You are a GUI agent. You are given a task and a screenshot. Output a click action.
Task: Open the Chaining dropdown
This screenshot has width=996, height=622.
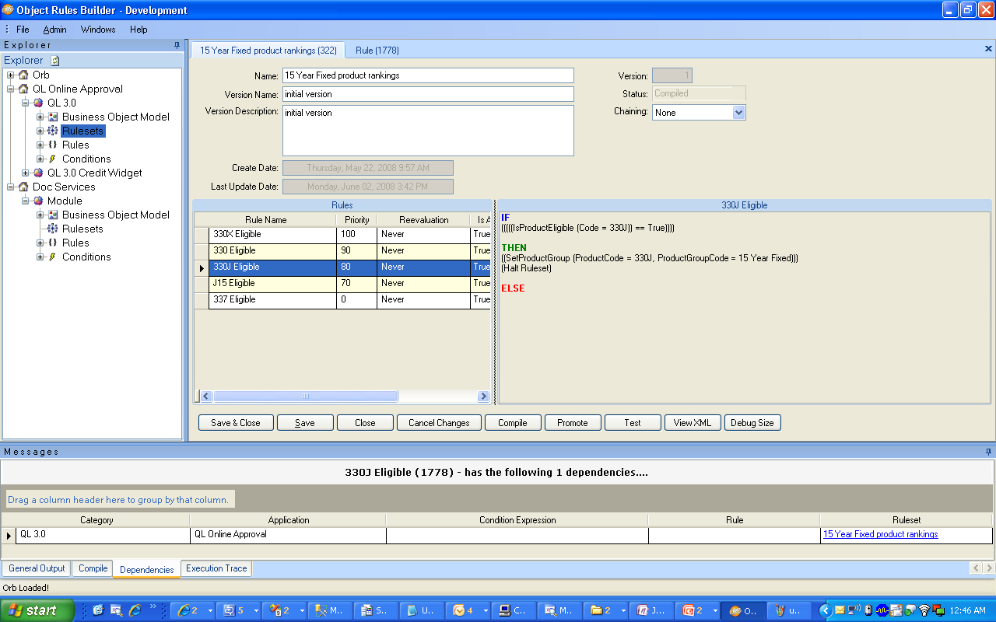coord(738,113)
